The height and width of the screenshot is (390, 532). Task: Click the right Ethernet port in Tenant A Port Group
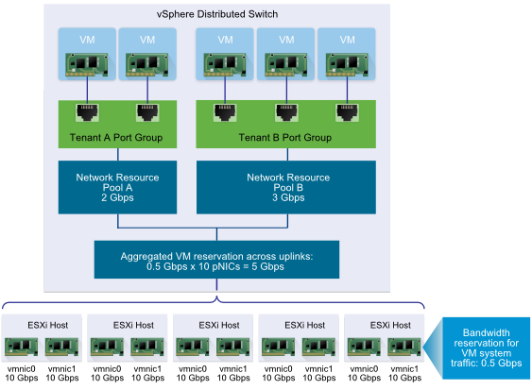click(x=147, y=113)
